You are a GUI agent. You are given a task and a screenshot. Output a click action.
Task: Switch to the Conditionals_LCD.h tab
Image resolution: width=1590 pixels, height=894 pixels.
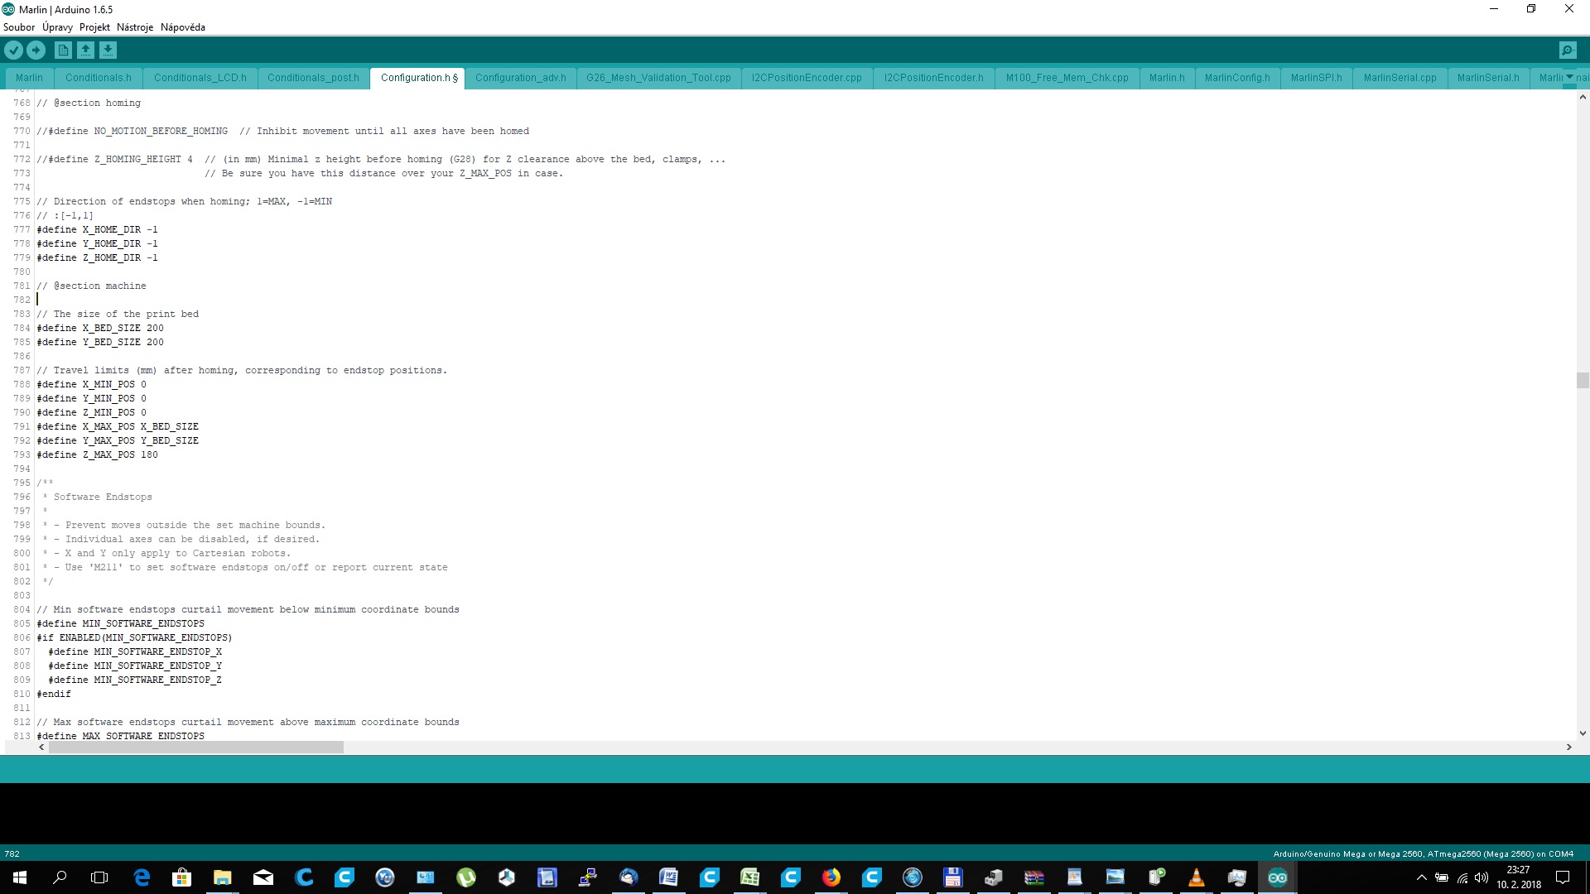coord(200,78)
